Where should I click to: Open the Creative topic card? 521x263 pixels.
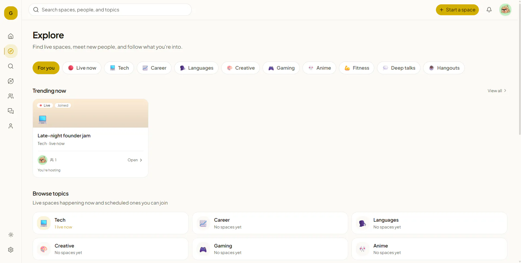[x=111, y=249]
